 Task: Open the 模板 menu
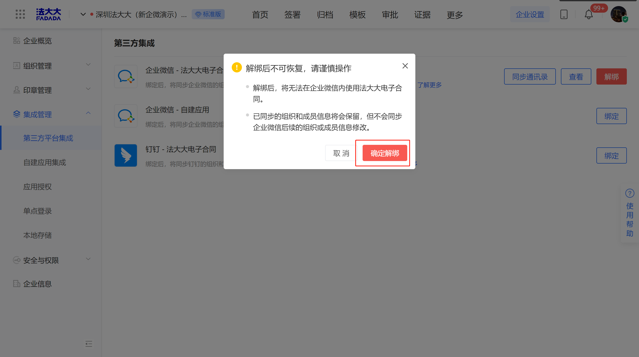(x=357, y=15)
